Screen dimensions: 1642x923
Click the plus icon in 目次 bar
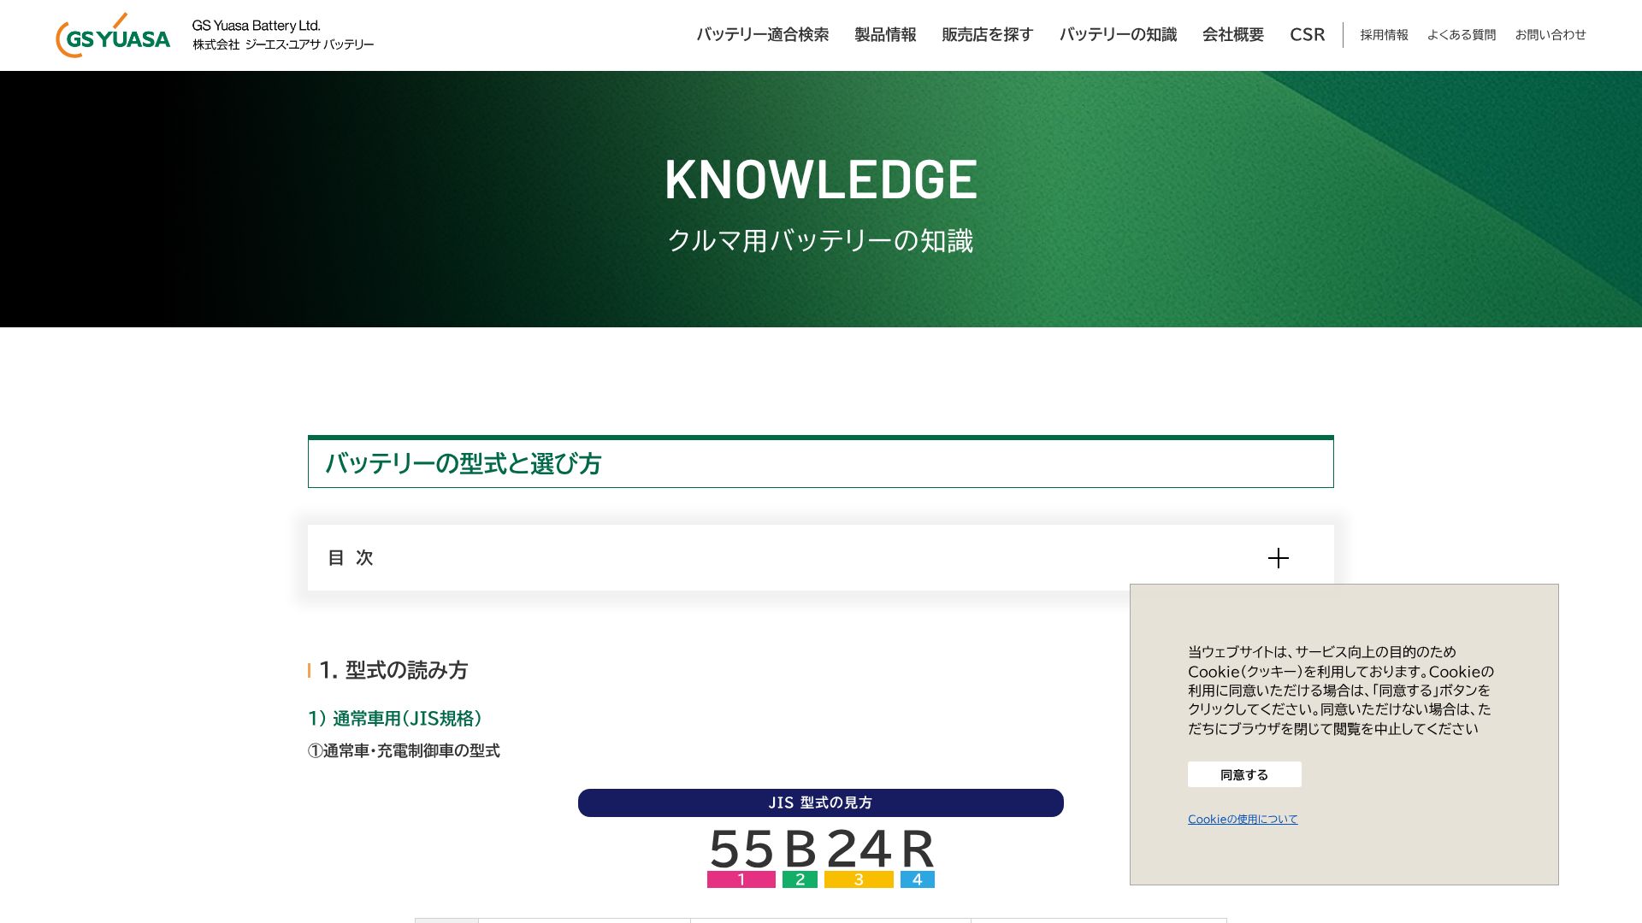(1279, 558)
